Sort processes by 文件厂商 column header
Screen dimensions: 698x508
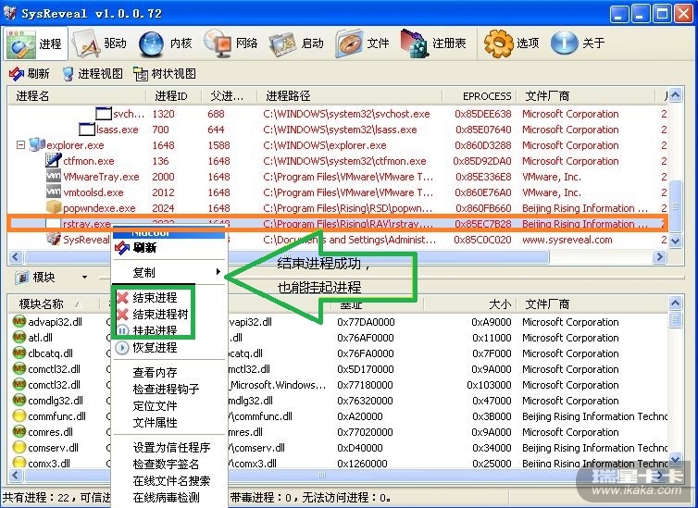(586, 96)
